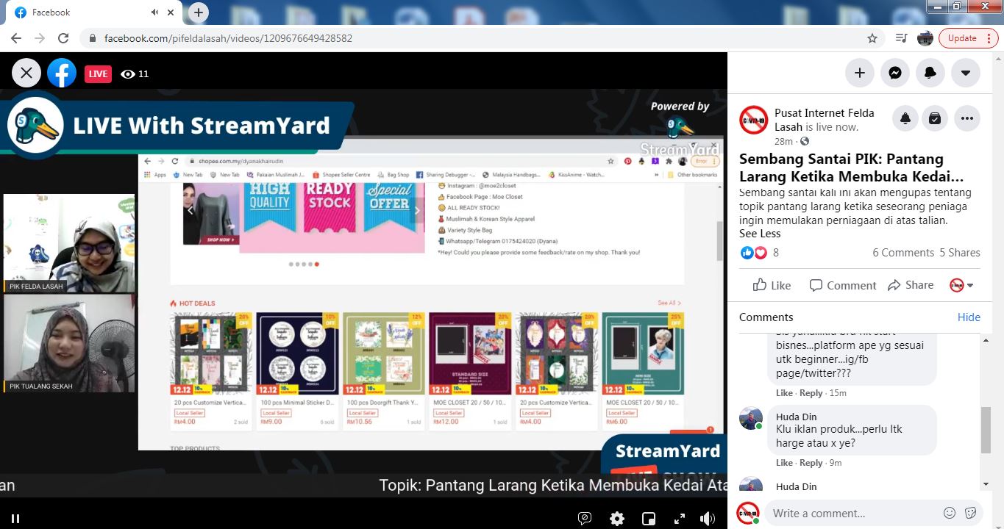The height and width of the screenshot is (529, 1004).
Task: Click the red LIVE badge
Action: [x=98, y=73]
